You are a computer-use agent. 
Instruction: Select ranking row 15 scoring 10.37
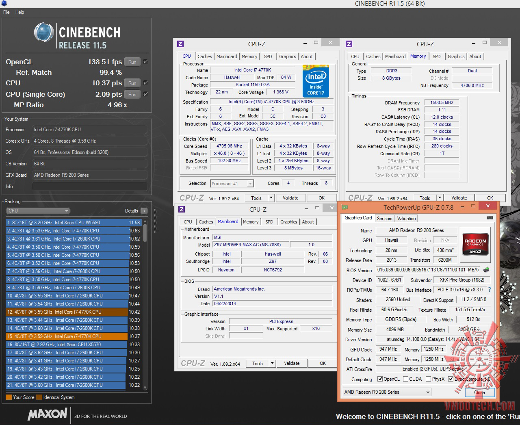tap(74, 336)
